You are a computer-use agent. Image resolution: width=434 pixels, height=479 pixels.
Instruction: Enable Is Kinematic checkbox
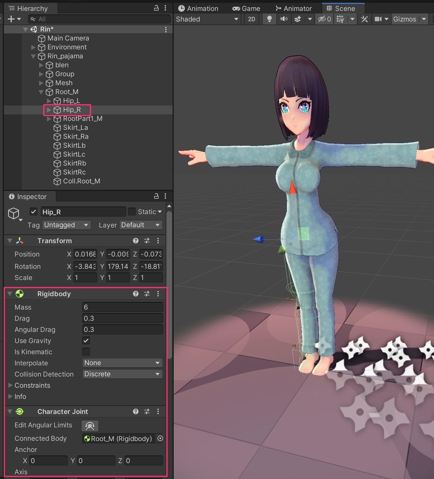pyautogui.click(x=86, y=352)
